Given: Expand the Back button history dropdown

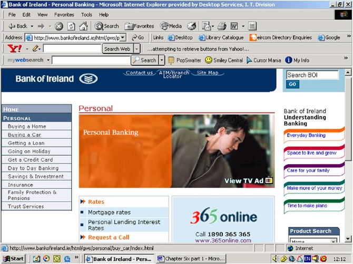Looking at the screenshot, I should (x=32, y=26).
